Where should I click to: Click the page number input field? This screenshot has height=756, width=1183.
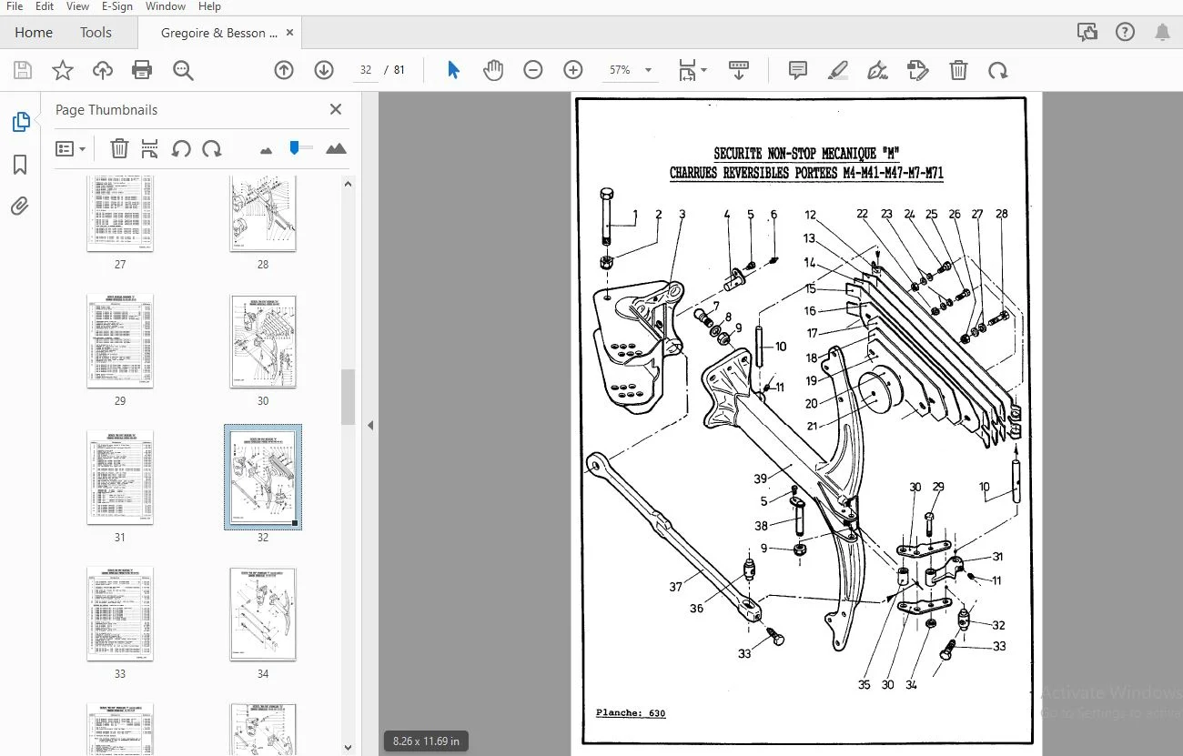(x=366, y=70)
